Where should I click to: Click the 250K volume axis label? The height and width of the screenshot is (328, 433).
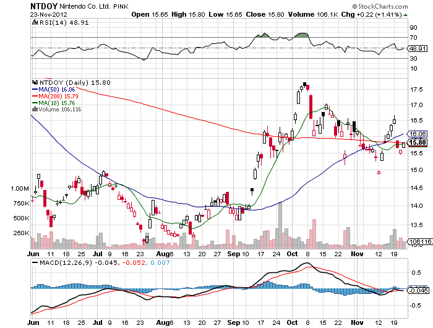point(21,233)
